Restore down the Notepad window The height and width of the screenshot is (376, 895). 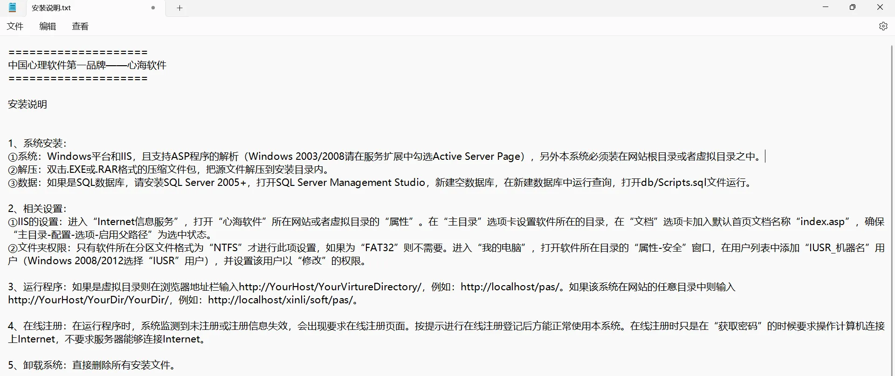tap(853, 7)
